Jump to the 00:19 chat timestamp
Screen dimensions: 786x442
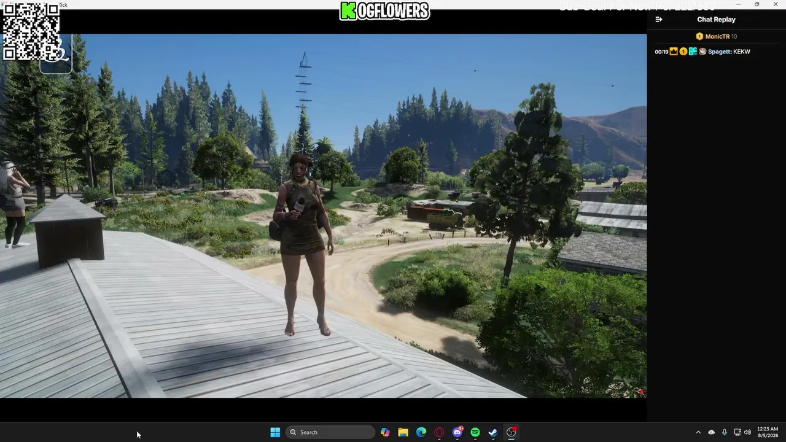click(x=661, y=52)
